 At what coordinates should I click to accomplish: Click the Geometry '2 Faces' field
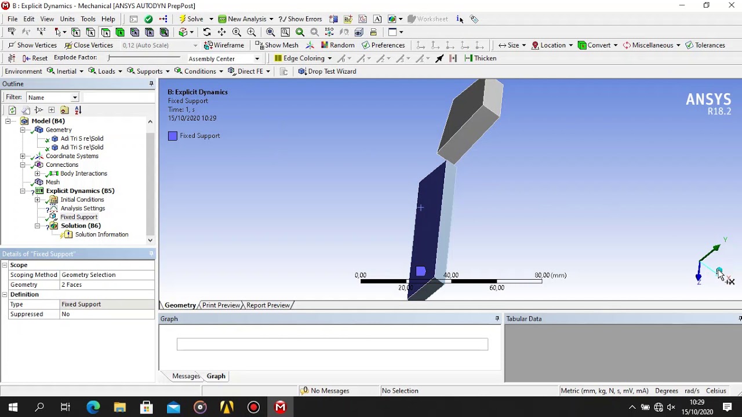click(107, 285)
